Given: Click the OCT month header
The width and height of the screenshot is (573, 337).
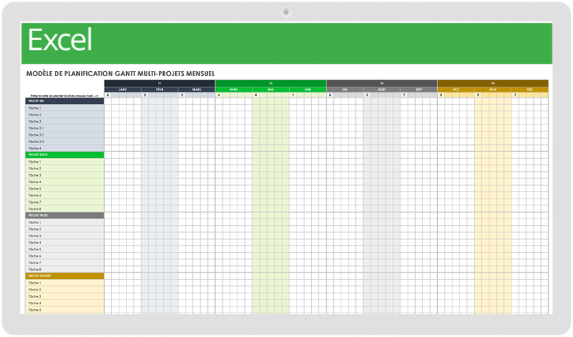Looking at the screenshot, I should point(456,89).
